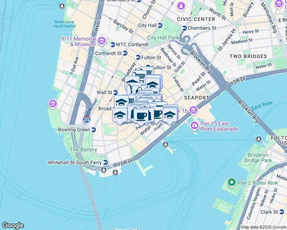Open the Civic Center monument marker
Image resolution: width=287 pixels, height=230 pixels.
tap(181, 7)
